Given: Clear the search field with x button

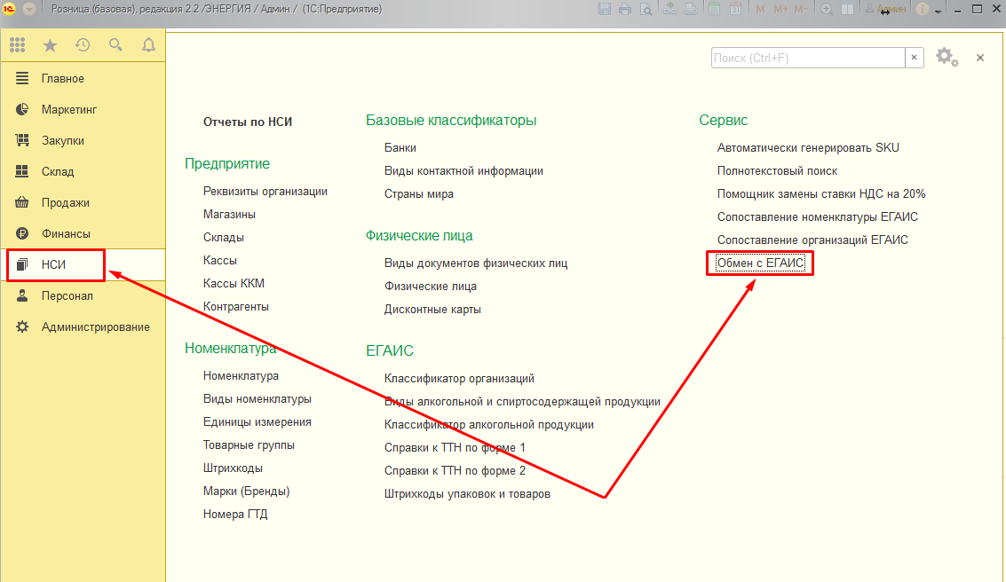Looking at the screenshot, I should coord(915,58).
